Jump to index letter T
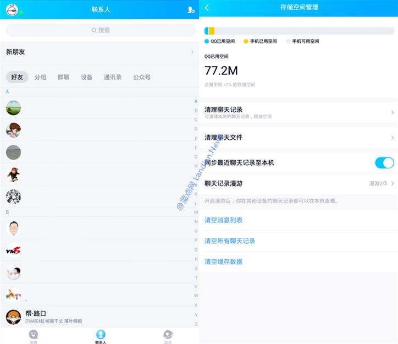The height and width of the screenshot is (344, 398). click(196, 277)
